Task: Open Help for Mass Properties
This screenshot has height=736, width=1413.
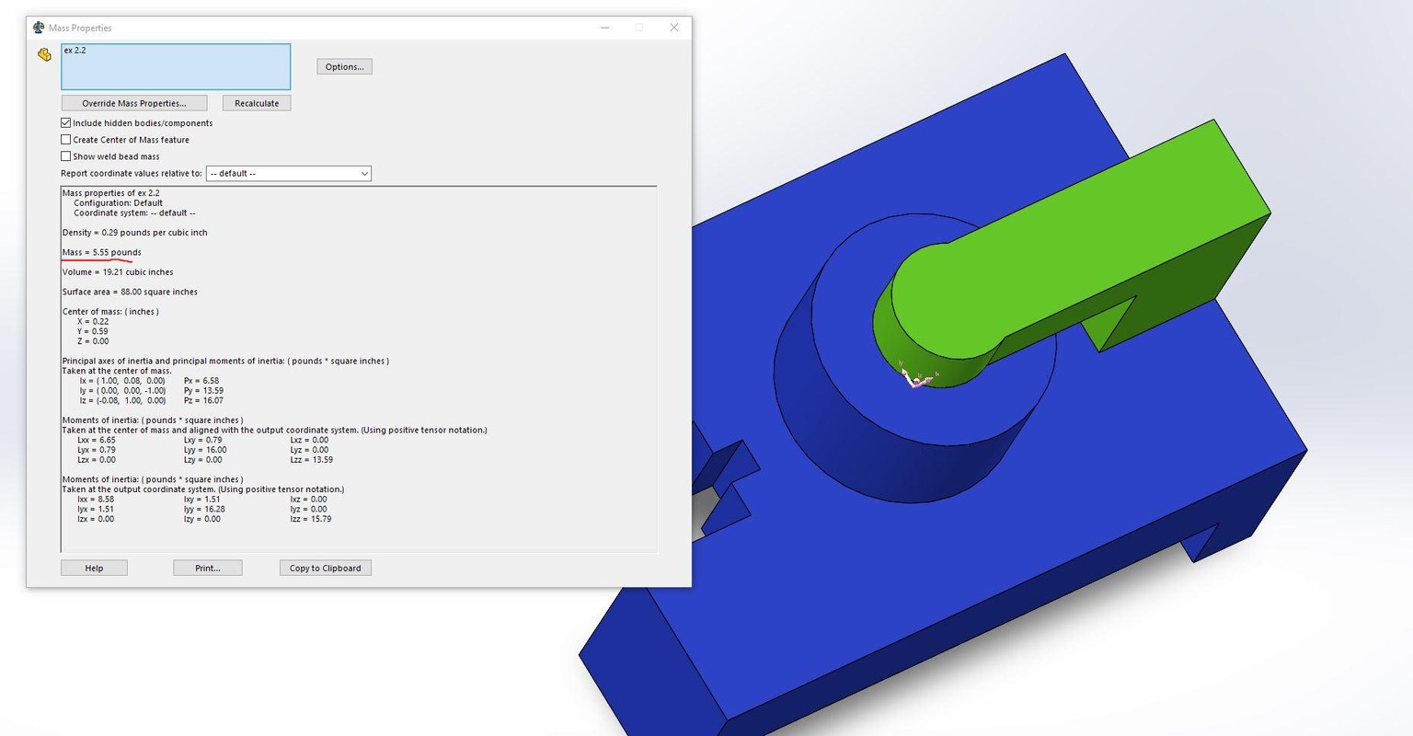Action: tap(94, 568)
